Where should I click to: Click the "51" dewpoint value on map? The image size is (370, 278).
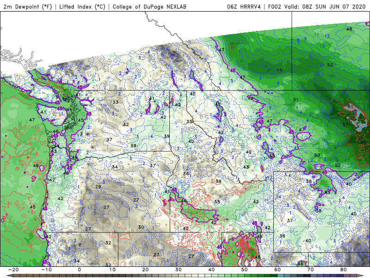pyautogui.click(x=296, y=100)
